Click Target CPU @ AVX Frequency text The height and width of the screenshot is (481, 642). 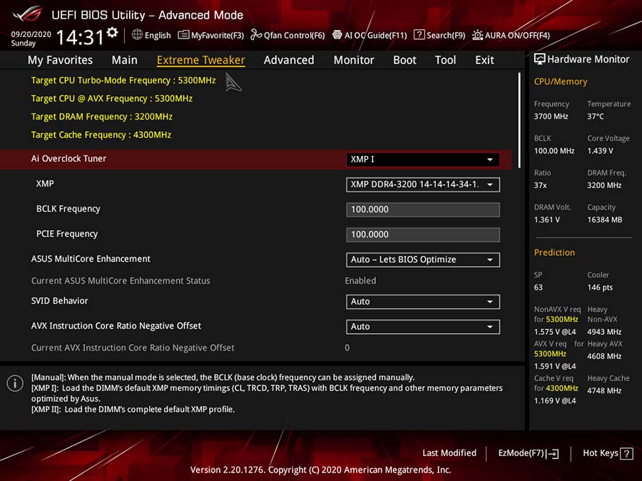(111, 98)
